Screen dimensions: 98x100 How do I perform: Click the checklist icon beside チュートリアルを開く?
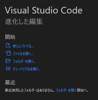coord(8,69)
